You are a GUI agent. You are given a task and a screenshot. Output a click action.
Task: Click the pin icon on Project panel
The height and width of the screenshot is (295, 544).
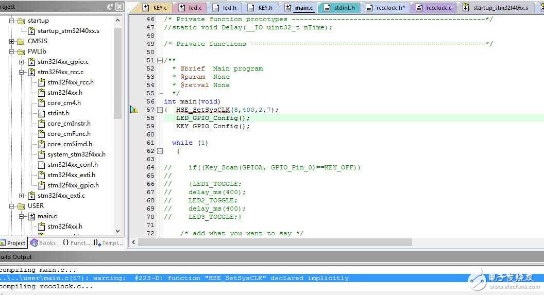(x=110, y=7)
